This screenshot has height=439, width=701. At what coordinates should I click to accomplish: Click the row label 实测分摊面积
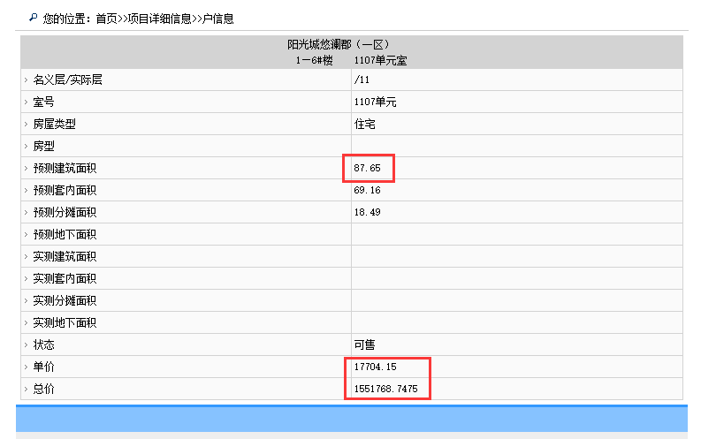[x=65, y=300]
